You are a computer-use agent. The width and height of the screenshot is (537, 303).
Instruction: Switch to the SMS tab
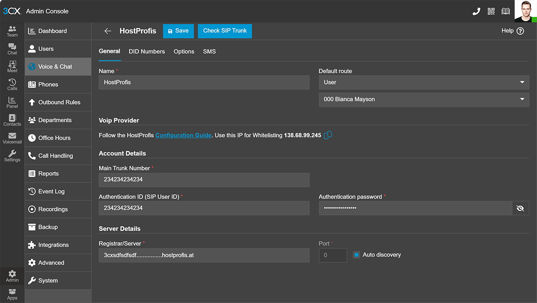(210, 52)
